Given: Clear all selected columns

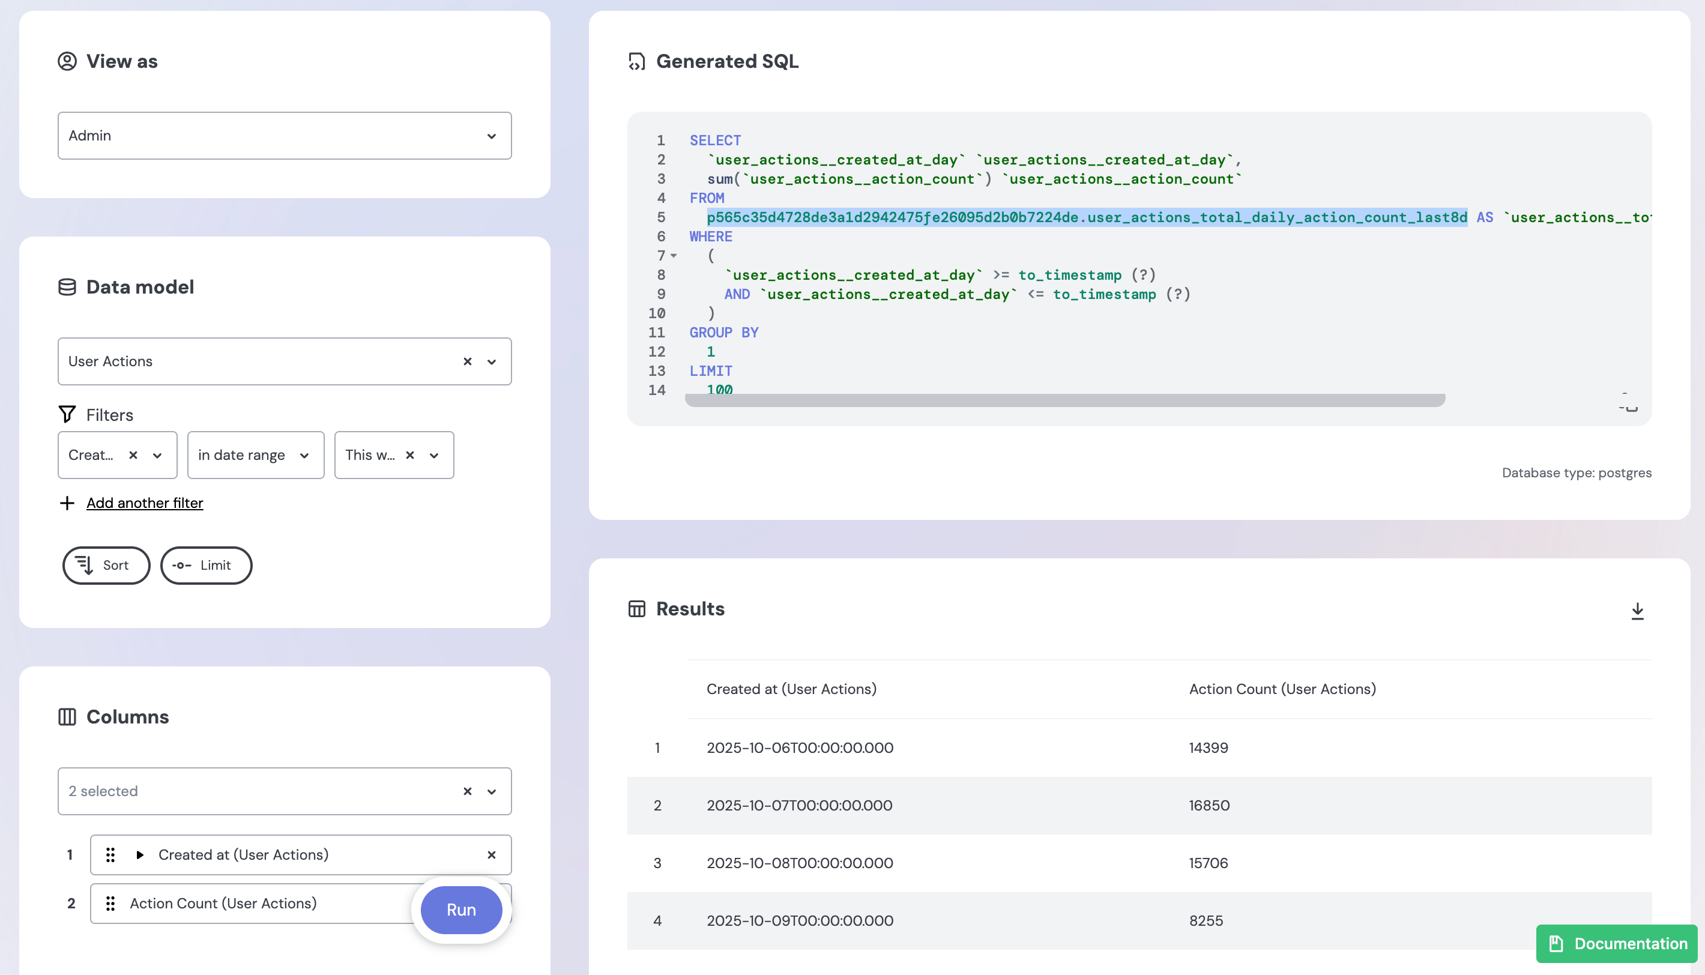Looking at the screenshot, I should point(467,791).
